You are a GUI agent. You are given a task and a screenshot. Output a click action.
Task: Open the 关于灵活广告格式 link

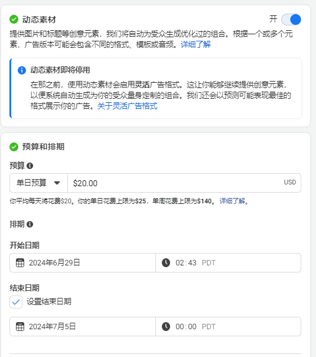point(127,106)
